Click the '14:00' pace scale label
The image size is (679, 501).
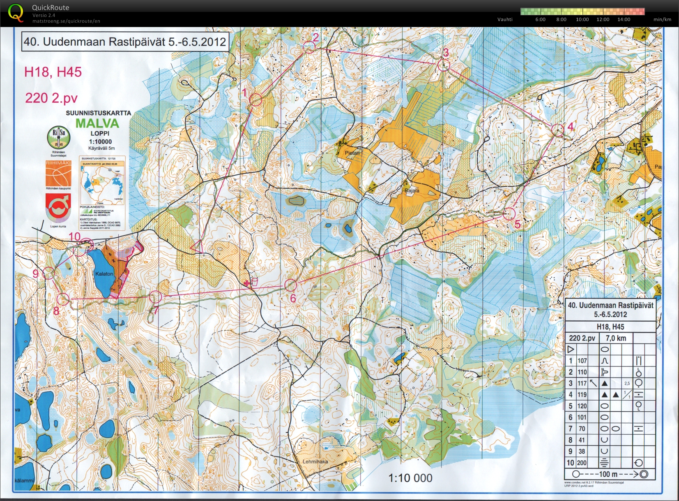pos(624,19)
